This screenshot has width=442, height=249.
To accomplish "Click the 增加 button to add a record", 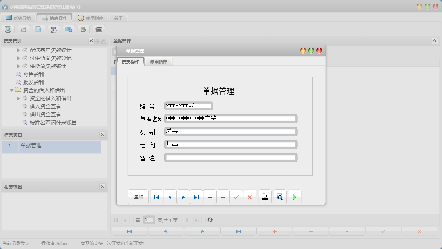I will (138, 197).
